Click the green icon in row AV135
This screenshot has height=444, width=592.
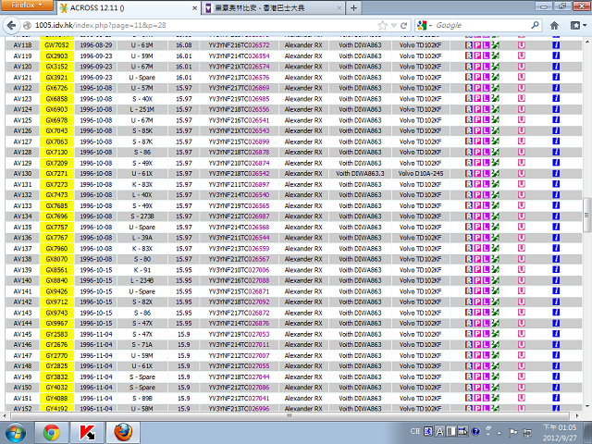click(496, 227)
